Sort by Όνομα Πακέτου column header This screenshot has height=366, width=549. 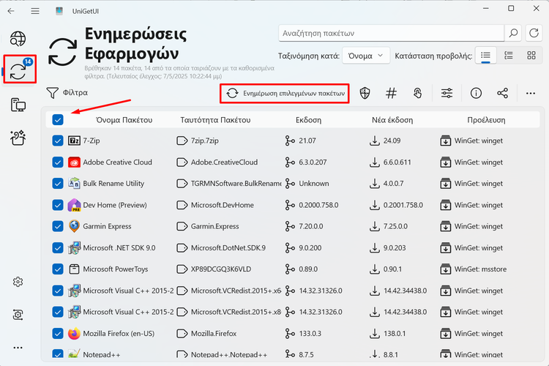pos(124,120)
